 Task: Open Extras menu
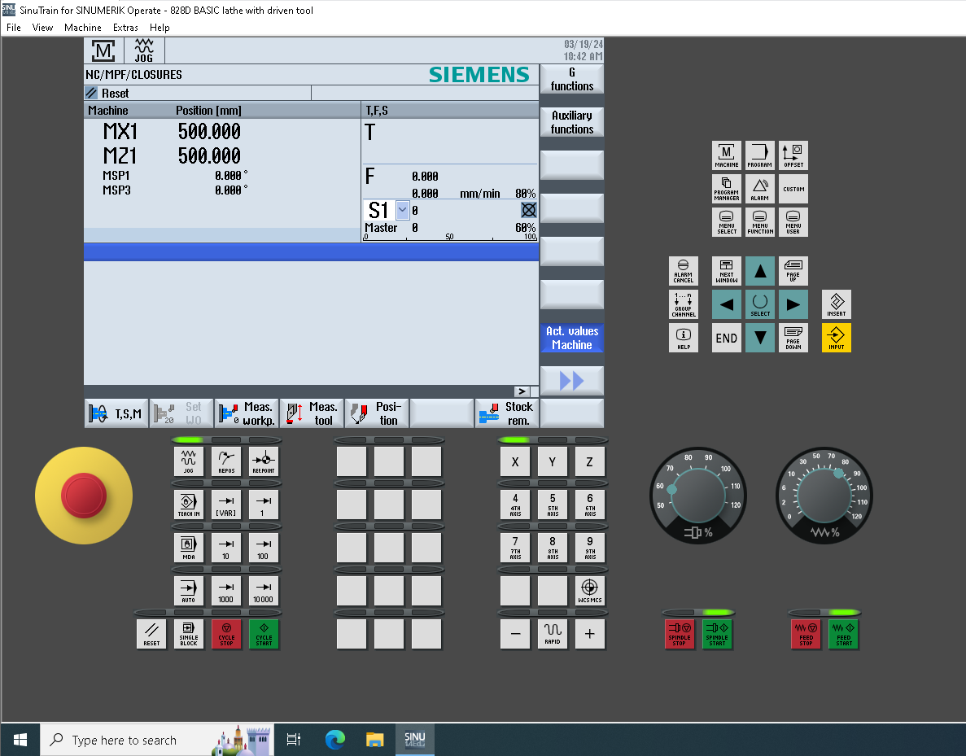tap(125, 28)
